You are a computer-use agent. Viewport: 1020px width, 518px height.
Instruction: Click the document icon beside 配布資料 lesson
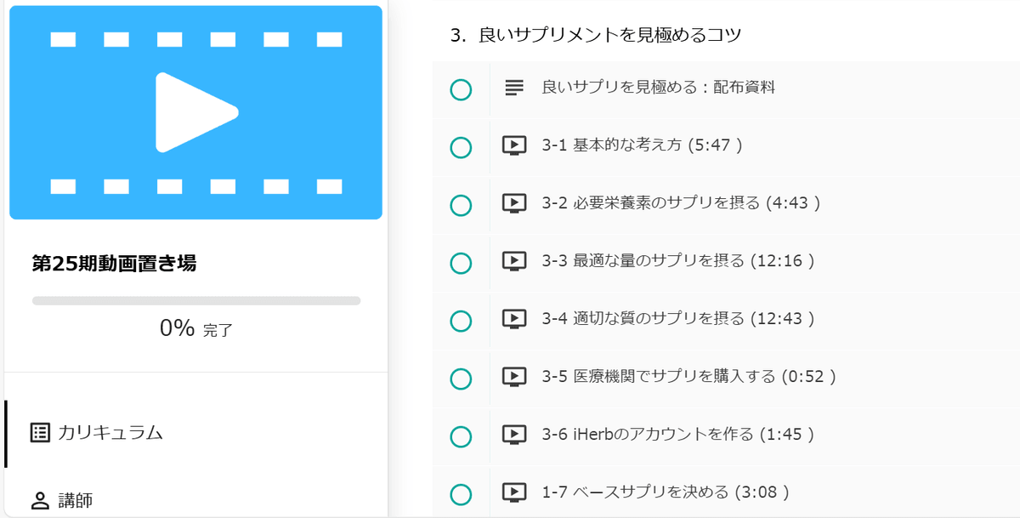click(513, 87)
